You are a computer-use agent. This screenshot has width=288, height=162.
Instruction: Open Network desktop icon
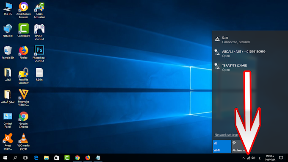8,31
